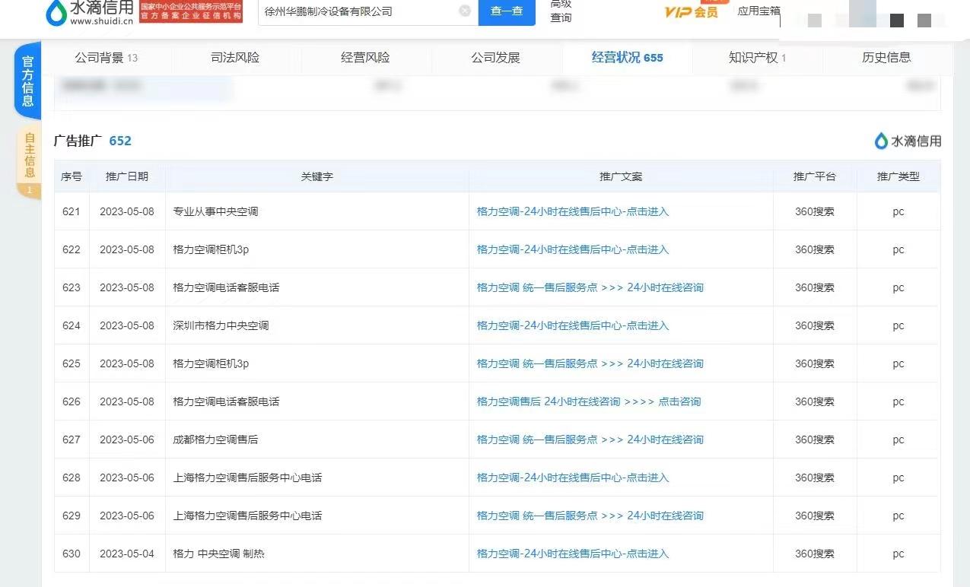This screenshot has height=587, width=970.
Task: Open ad copy link in row 627
Action: point(590,439)
